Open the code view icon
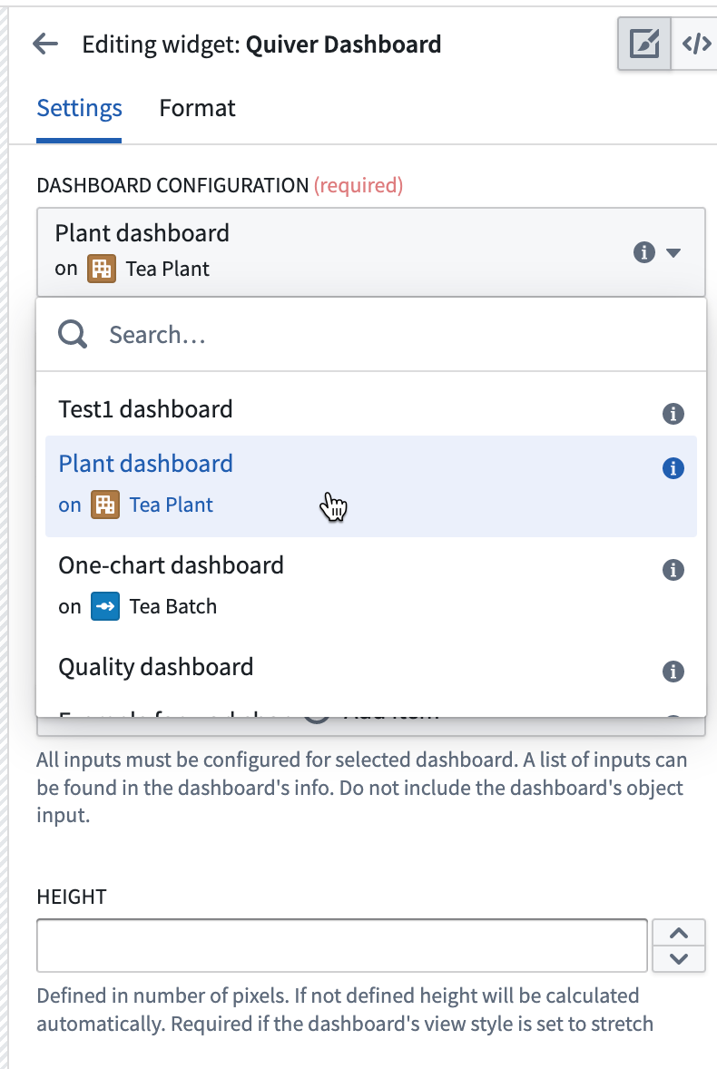Image resolution: width=717 pixels, height=1069 pixels. pyautogui.click(x=696, y=44)
